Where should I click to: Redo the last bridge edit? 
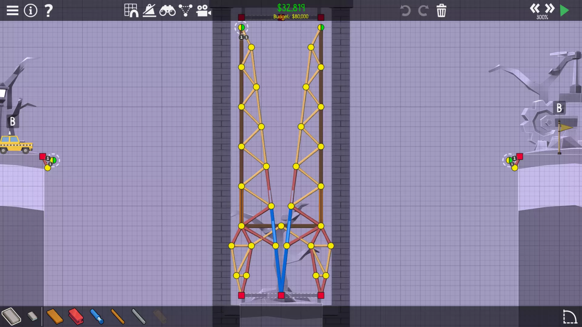[x=423, y=11]
